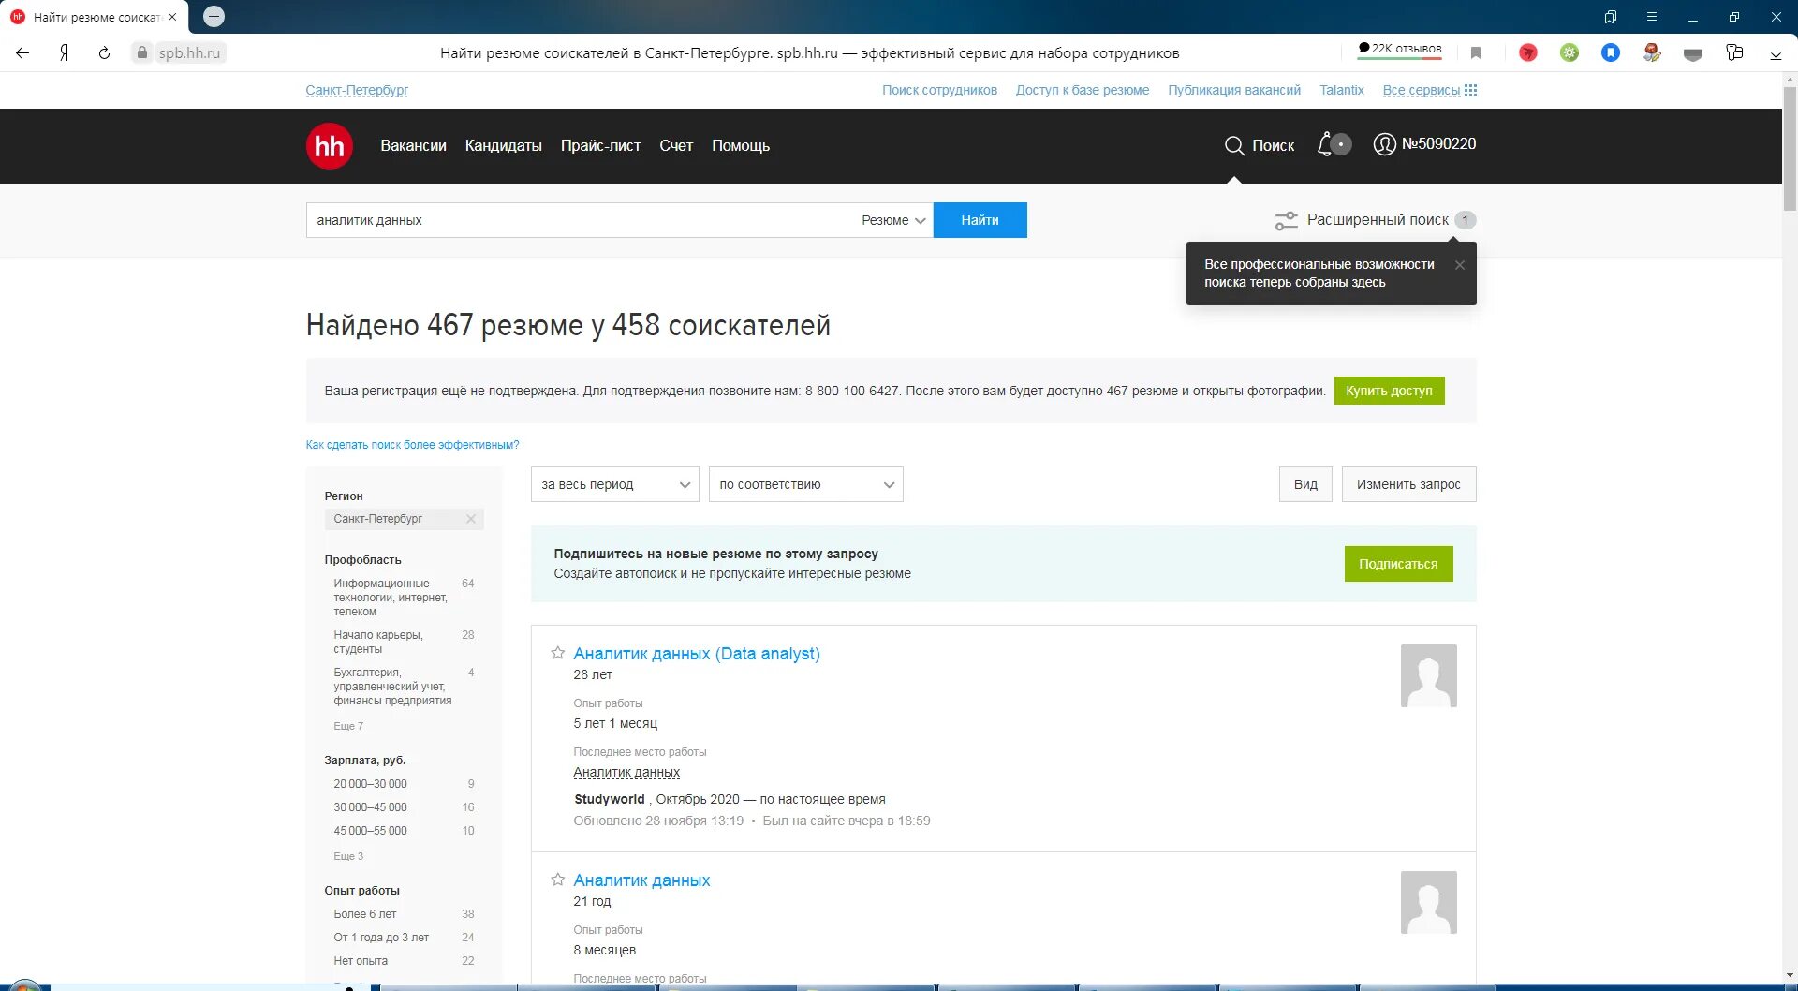Open the last job Аналитик данных link
The image size is (1798, 991).
tap(626, 773)
